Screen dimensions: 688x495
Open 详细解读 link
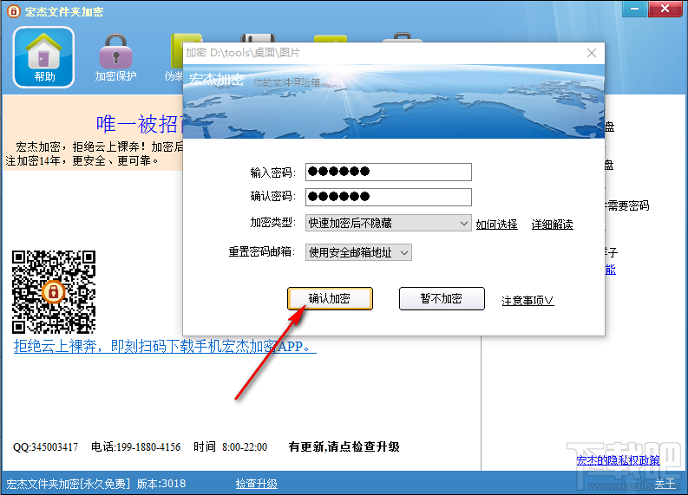coord(552,225)
